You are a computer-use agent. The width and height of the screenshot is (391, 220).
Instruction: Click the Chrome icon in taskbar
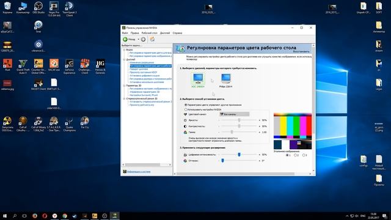pos(65,216)
